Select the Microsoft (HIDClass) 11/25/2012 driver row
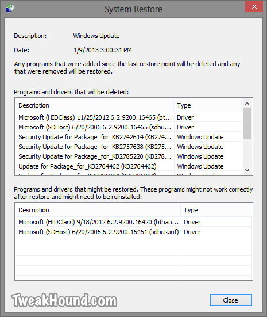 pyautogui.click(x=129, y=117)
